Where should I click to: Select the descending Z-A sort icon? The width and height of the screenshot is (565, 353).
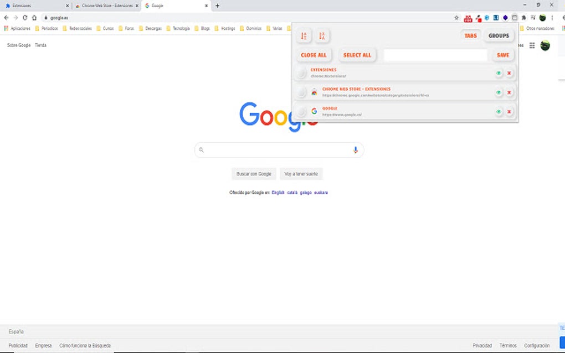(322, 35)
